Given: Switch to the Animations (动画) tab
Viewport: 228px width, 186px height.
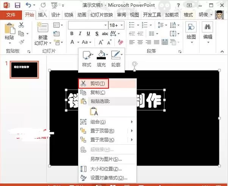Looking at the screenshot, I should [82, 15].
